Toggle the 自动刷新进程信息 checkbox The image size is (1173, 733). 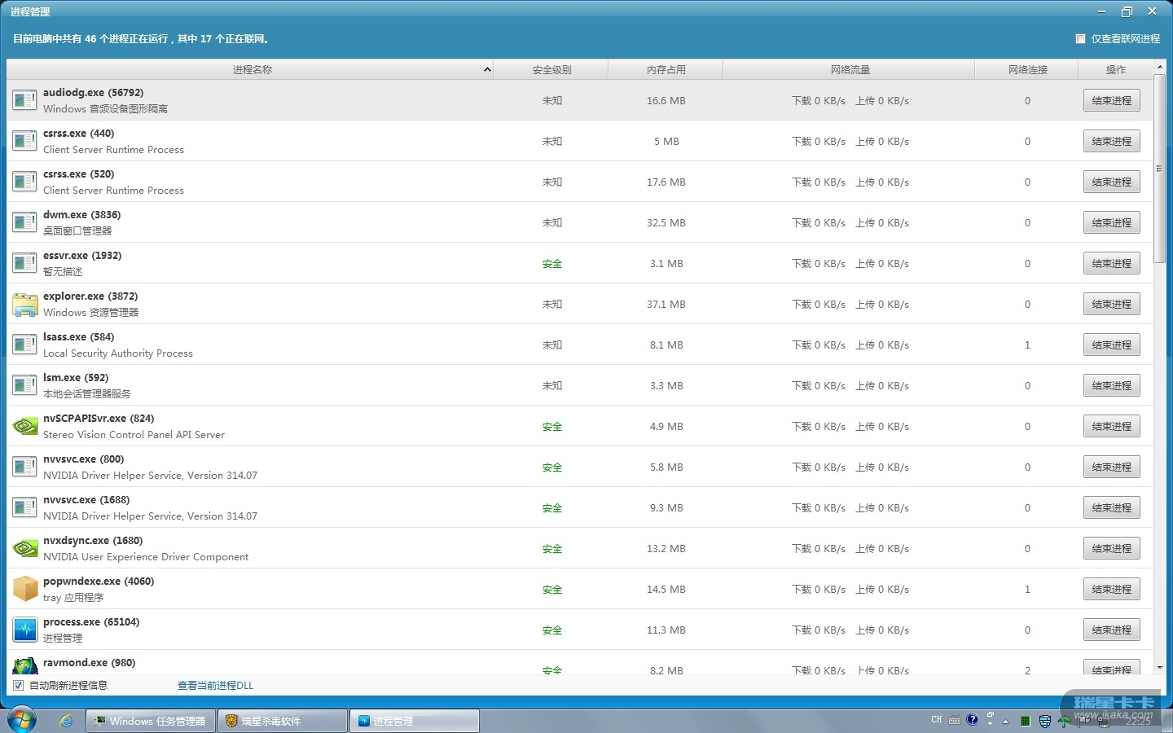tap(18, 685)
